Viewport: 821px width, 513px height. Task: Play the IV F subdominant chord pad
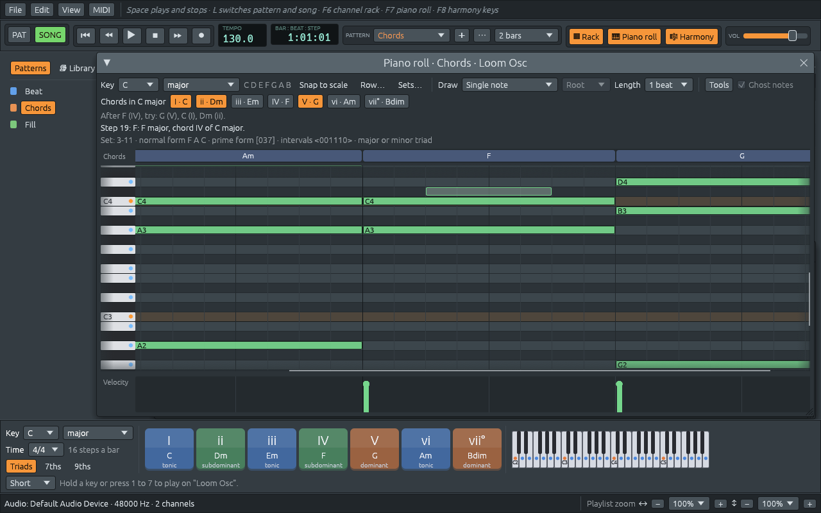click(323, 449)
